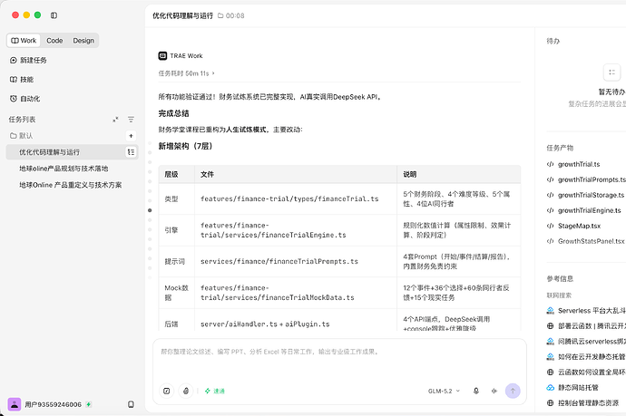The height and width of the screenshot is (416, 626).
Task: Click the 新建任务 button
Action: click(x=28, y=60)
